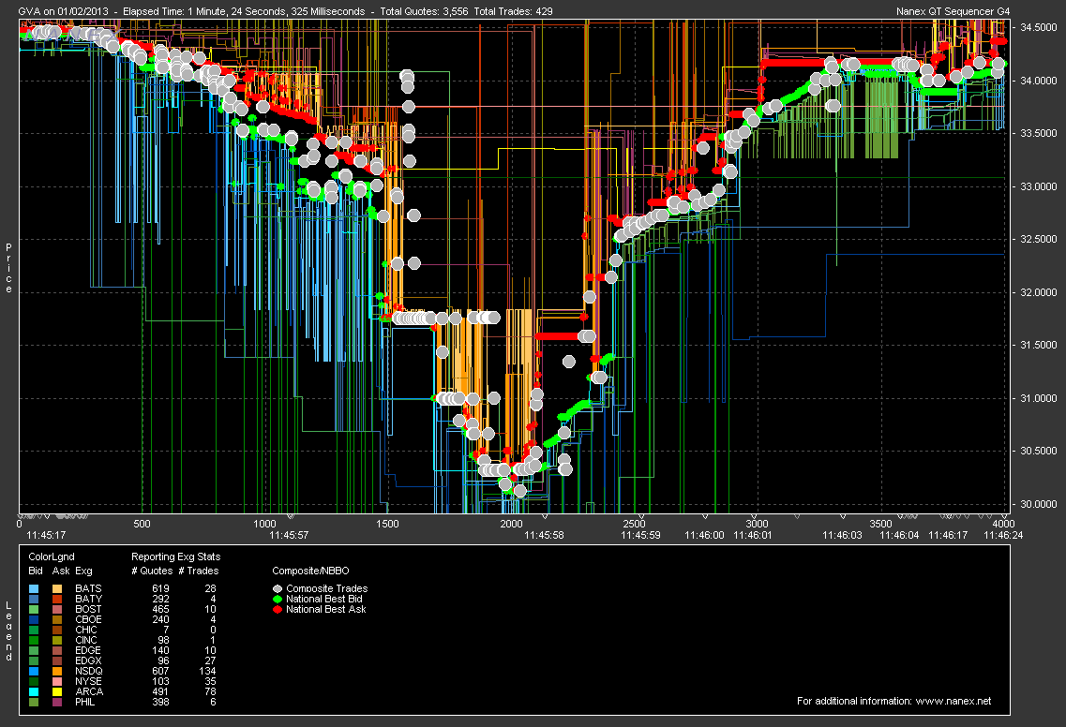
Task: Select the BATS bid color swatch
Action: (x=34, y=588)
